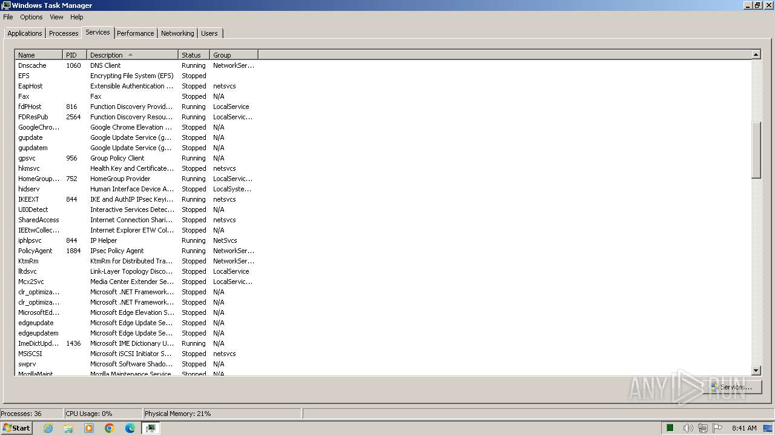Click the taskbar clock showing 8:41 AM
The image size is (775, 436).
click(x=744, y=428)
